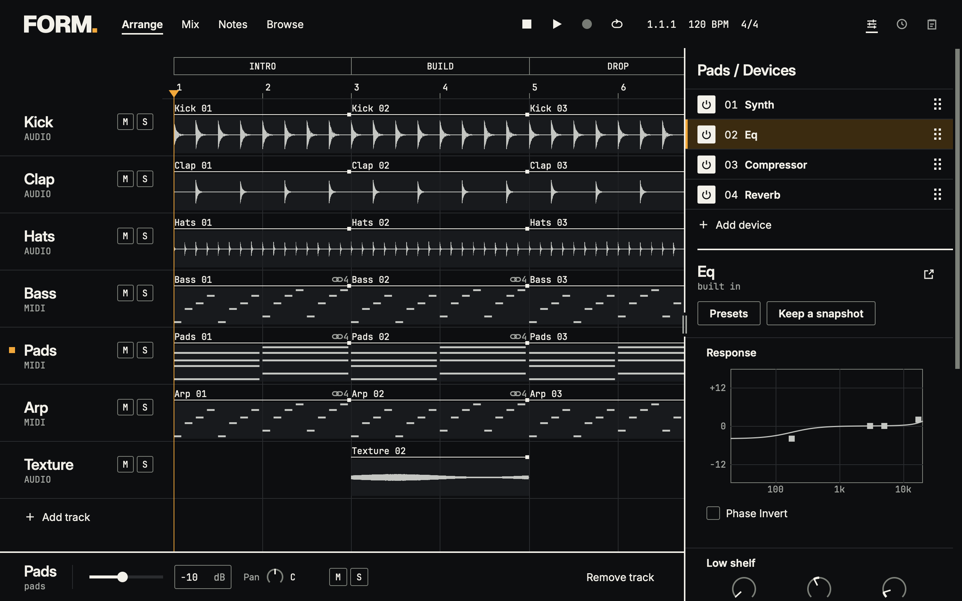
Task: Open the history clock icon
Action: tap(901, 24)
